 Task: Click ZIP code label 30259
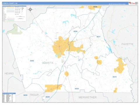(x=77, y=89)
